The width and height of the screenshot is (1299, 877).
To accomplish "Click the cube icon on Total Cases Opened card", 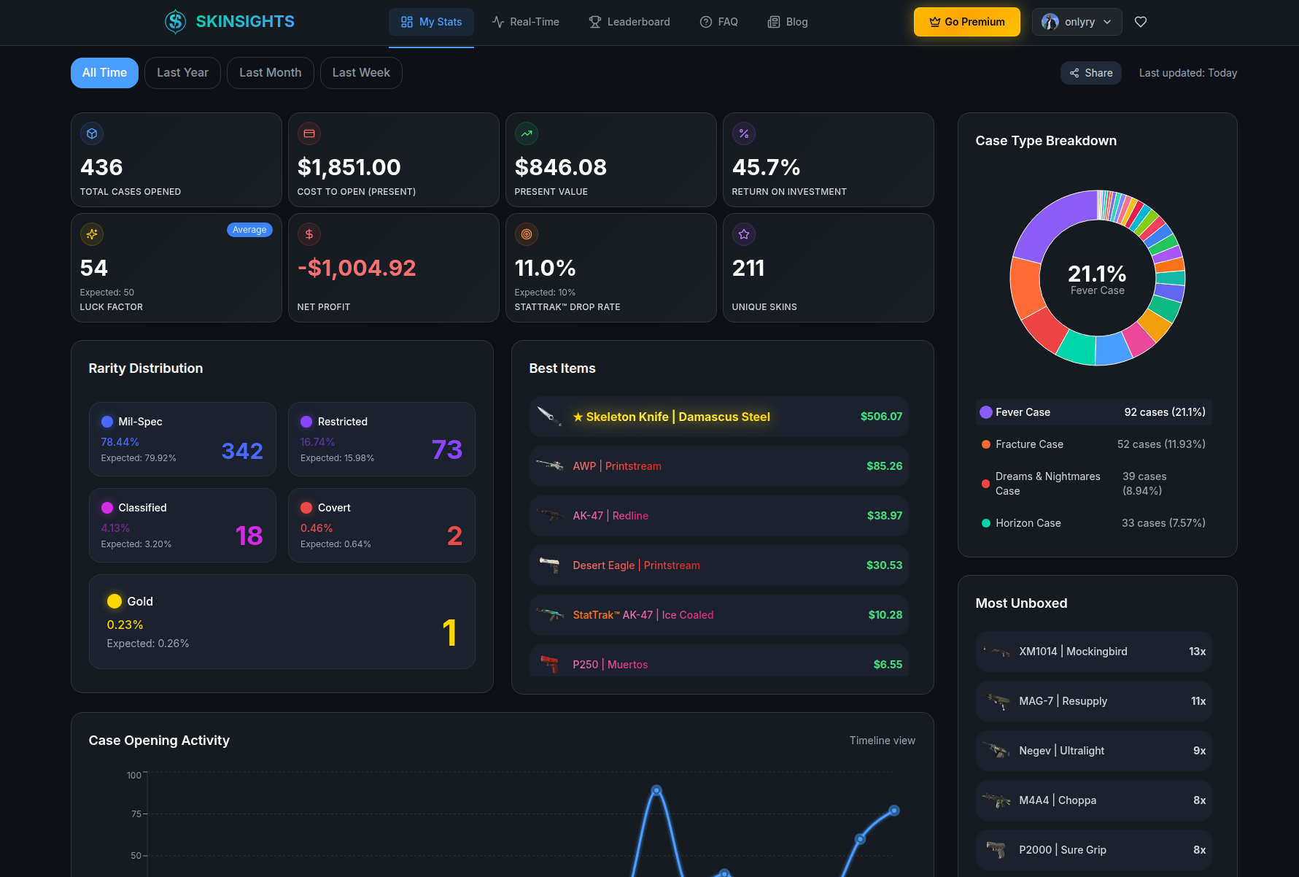I will (x=92, y=134).
